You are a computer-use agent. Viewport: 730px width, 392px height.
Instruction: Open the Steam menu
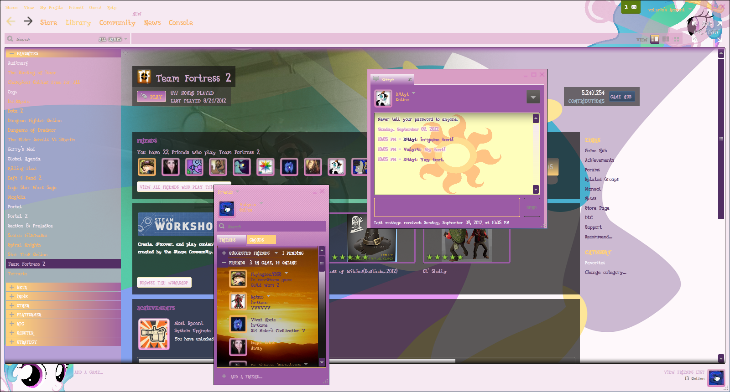tap(11, 8)
